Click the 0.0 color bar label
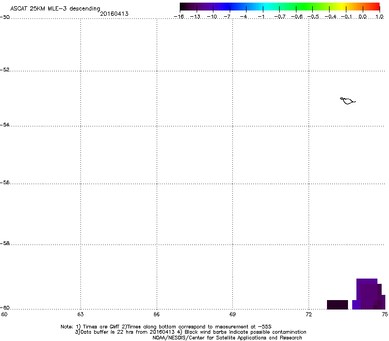The width and height of the screenshot is (389, 341). 363,17
